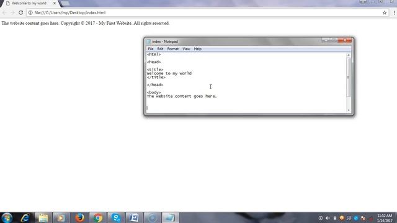Open the volume speaker tray icon
Image resolution: width=397 pixels, height=223 pixels.
[x=328, y=218]
